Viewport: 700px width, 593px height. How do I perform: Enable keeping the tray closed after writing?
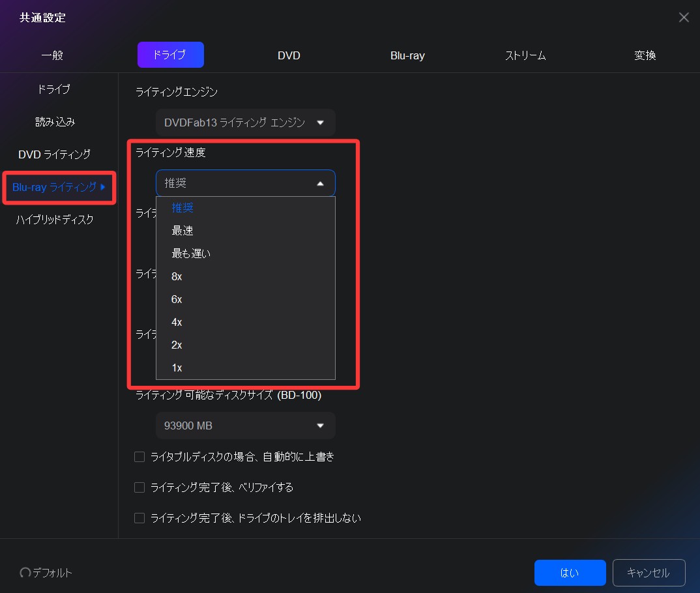coord(139,517)
